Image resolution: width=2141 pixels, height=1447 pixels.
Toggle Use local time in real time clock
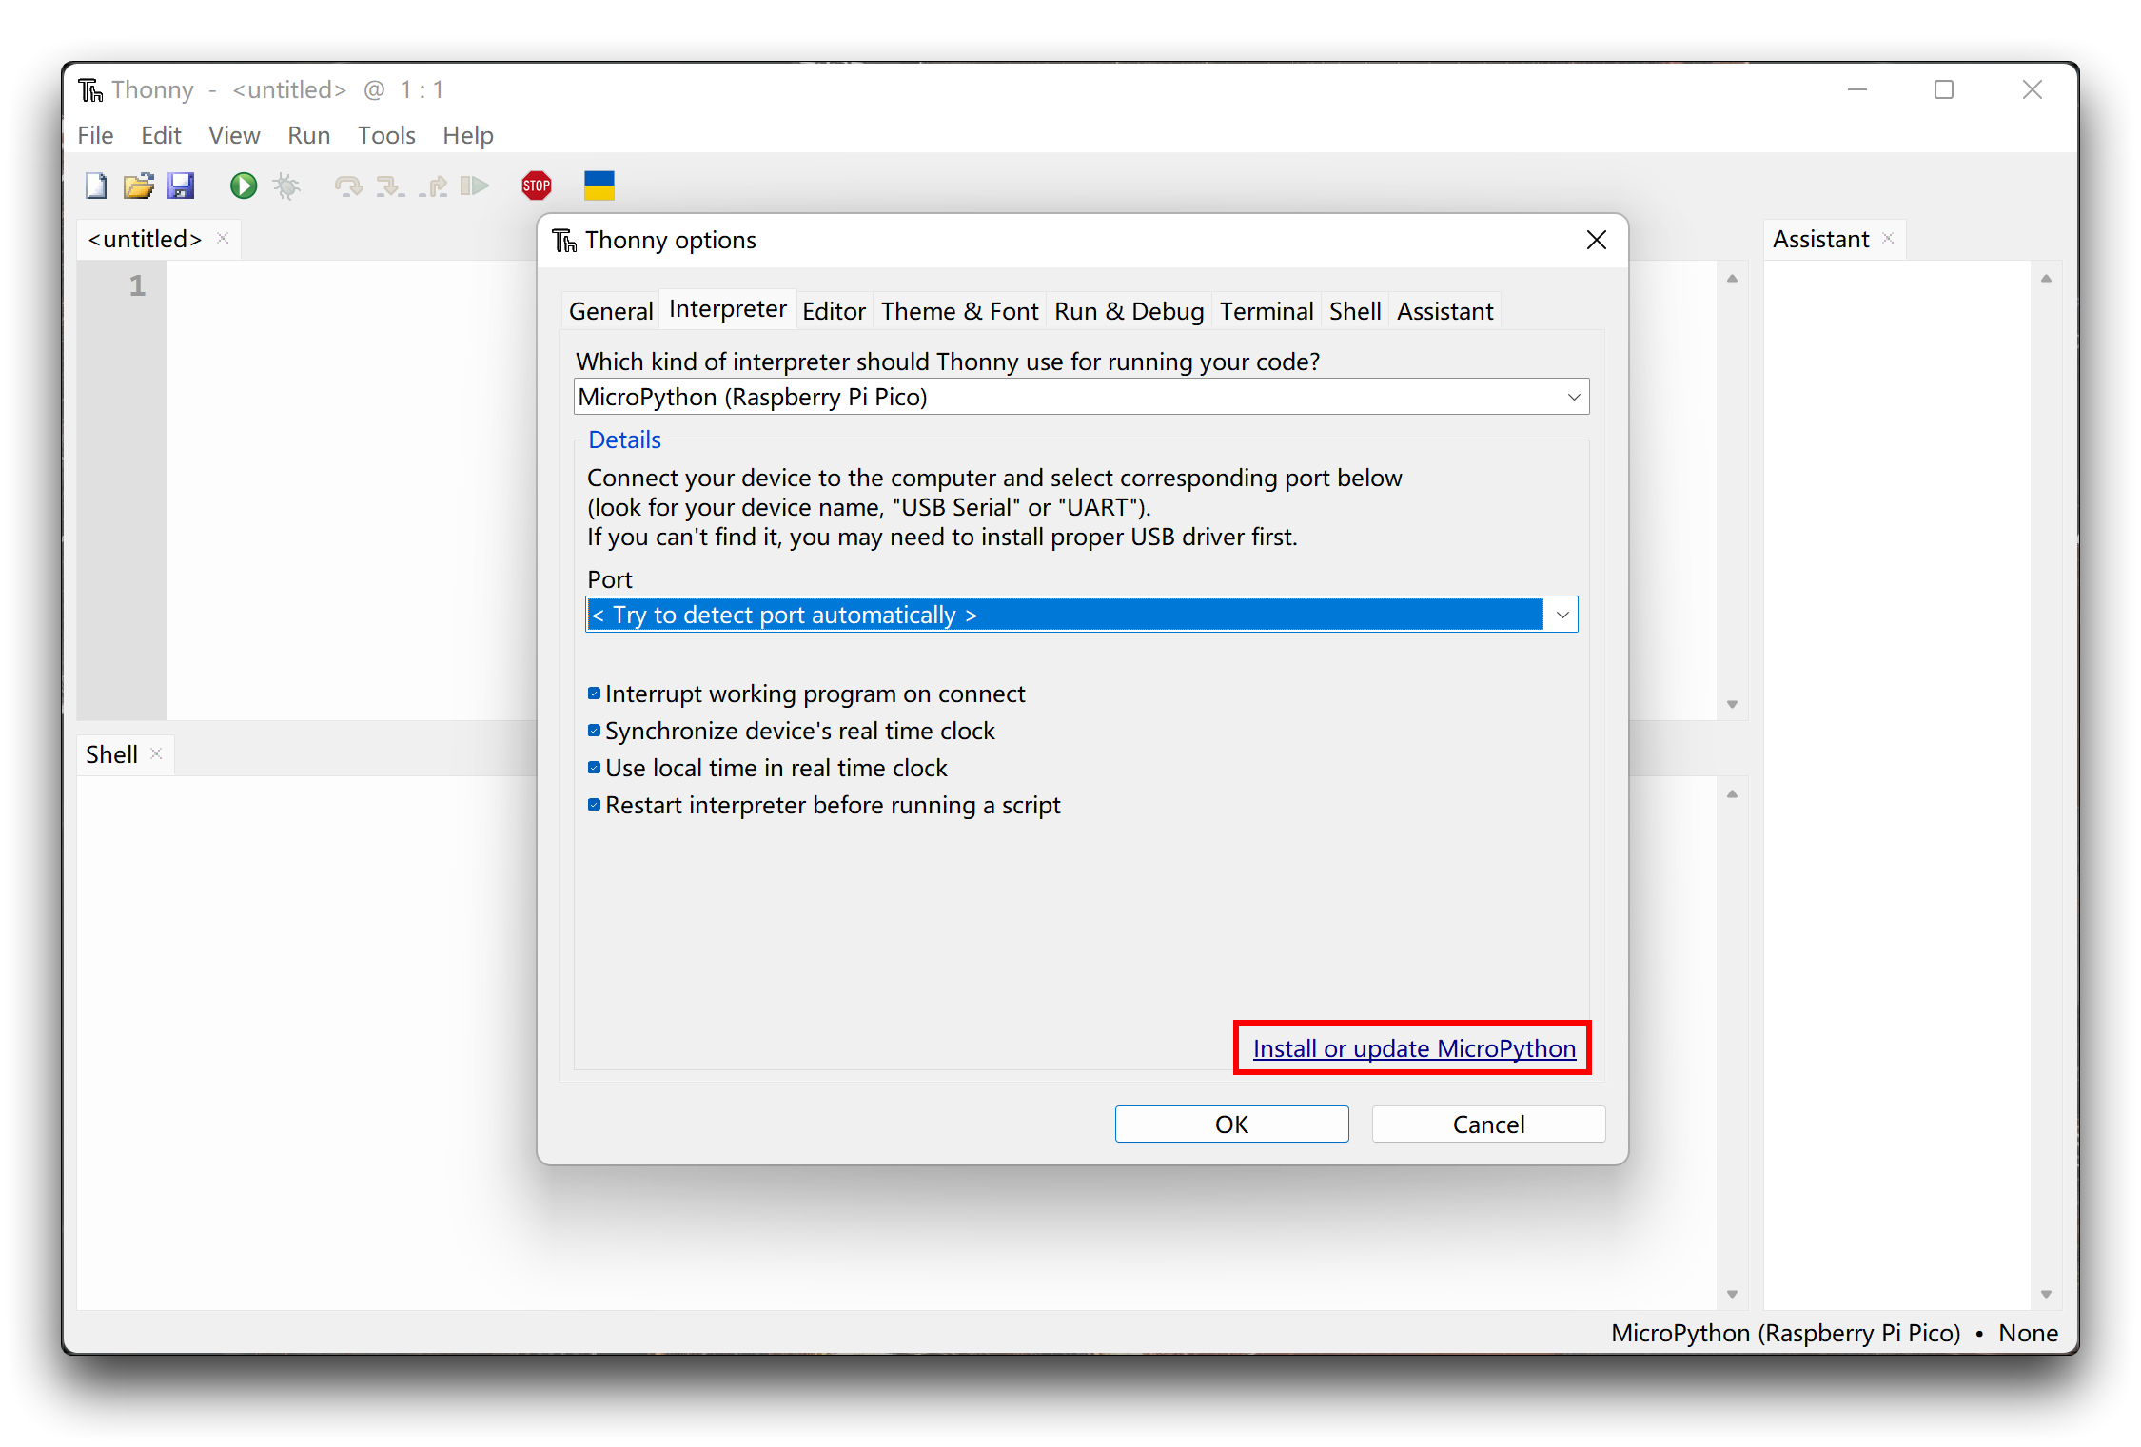[x=594, y=768]
